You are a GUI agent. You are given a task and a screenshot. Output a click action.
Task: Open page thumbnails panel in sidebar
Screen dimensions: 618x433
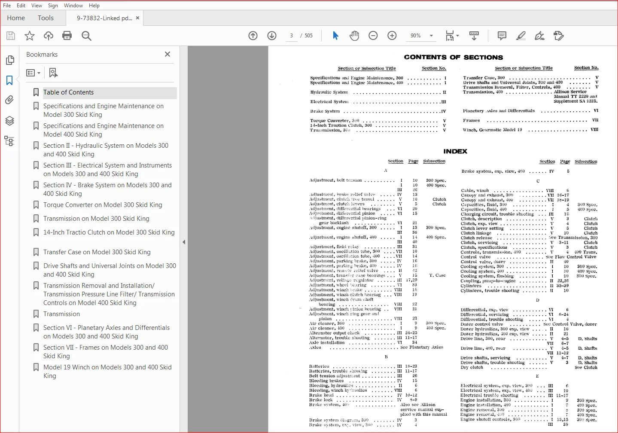pyautogui.click(x=9, y=60)
